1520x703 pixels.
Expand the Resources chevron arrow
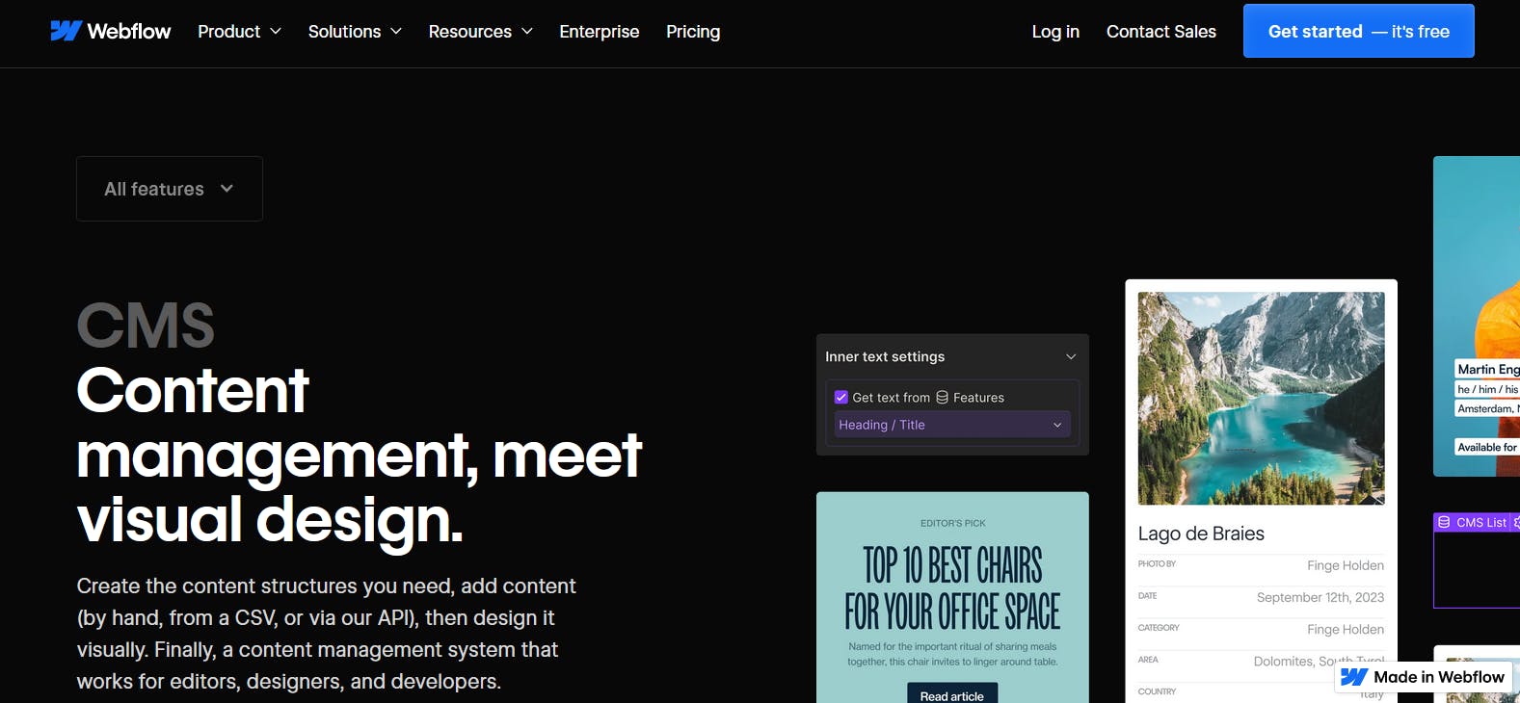pyautogui.click(x=527, y=32)
